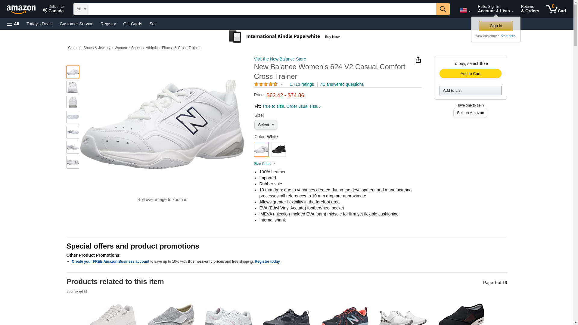Click the share icon
This screenshot has height=325, width=578.
[418, 60]
